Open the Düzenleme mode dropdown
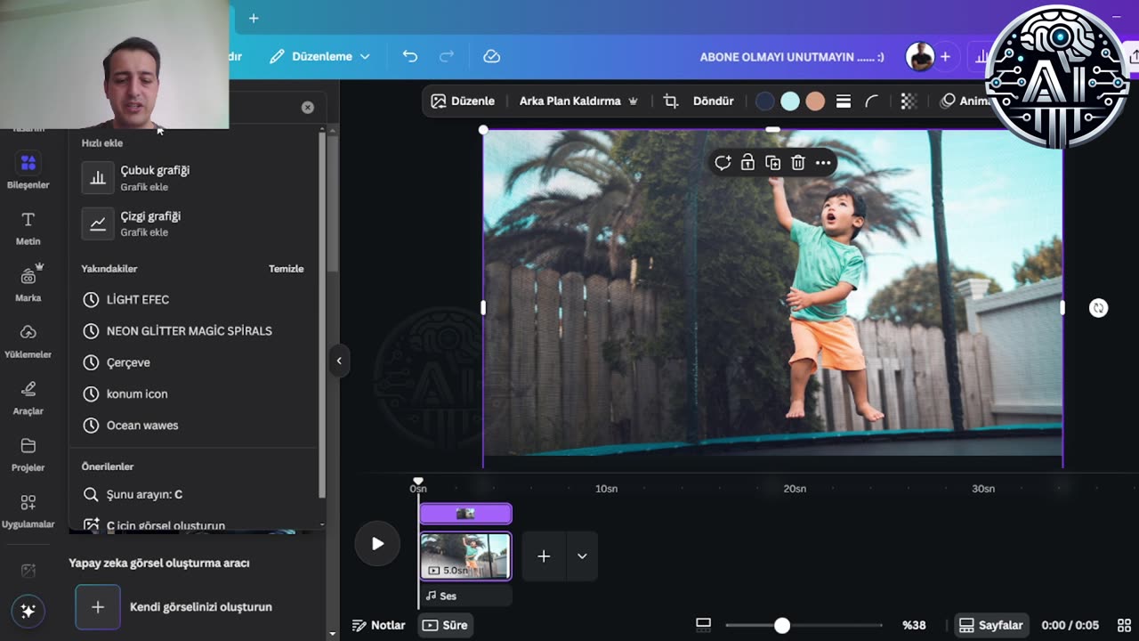The height and width of the screenshot is (641, 1139). click(x=319, y=56)
